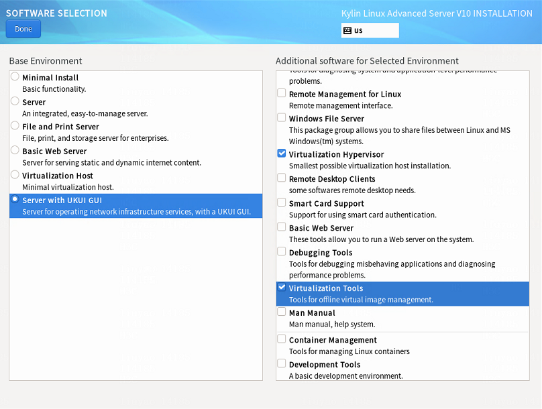This screenshot has width=542, height=409.
Task: Click the text Basic functionality.
Action: pos(54,89)
